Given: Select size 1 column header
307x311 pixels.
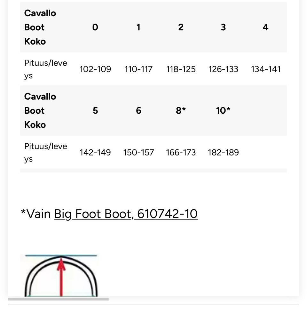Looking at the screenshot, I should coord(138,27).
